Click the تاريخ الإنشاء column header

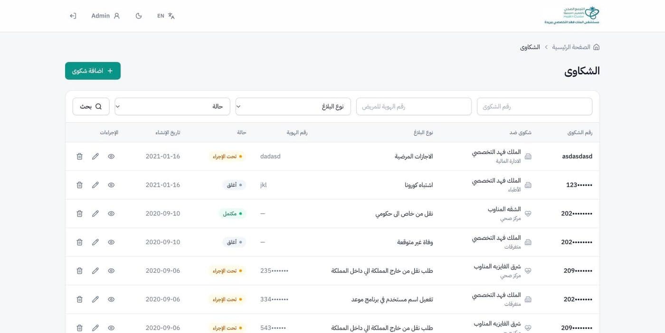168,133
